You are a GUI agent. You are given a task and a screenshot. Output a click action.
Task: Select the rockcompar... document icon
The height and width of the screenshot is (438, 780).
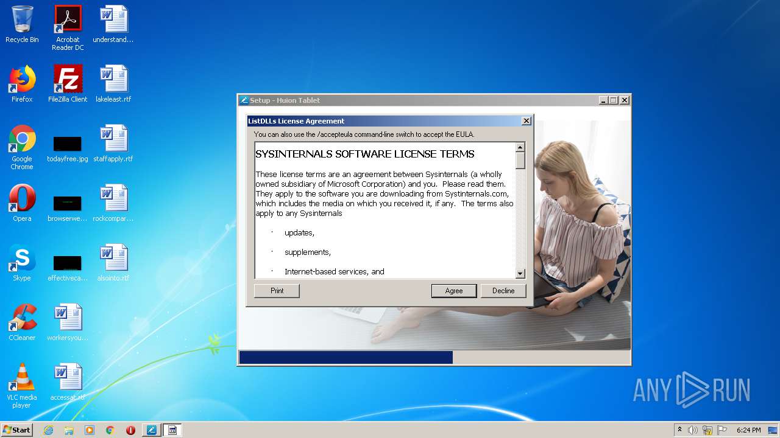[113, 203]
